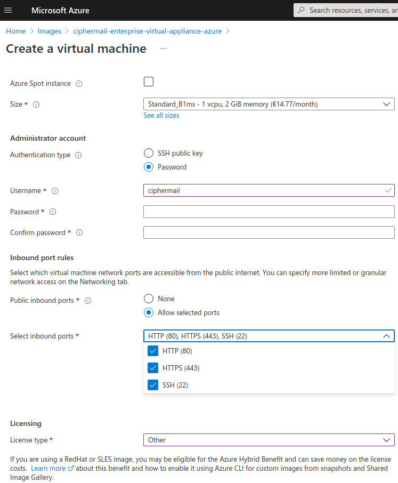The height and width of the screenshot is (483, 398).
Task: Open the Azure portal hamburger menu
Action: (8, 10)
